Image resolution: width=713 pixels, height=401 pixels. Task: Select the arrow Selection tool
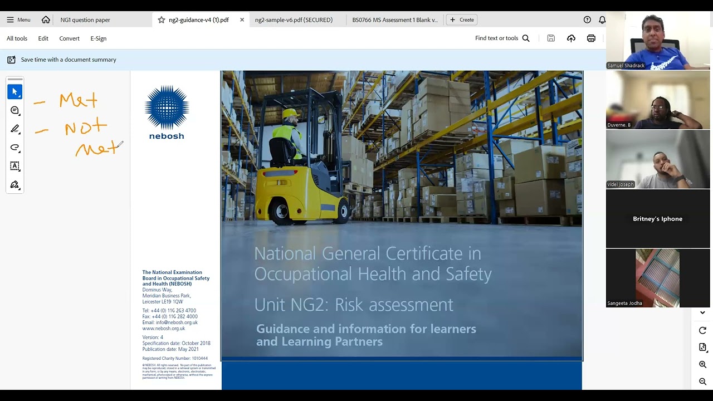tap(15, 92)
